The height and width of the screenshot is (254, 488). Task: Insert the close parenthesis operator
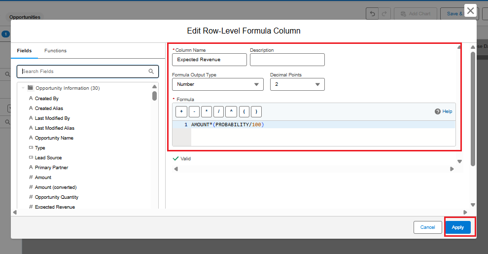coord(256,111)
